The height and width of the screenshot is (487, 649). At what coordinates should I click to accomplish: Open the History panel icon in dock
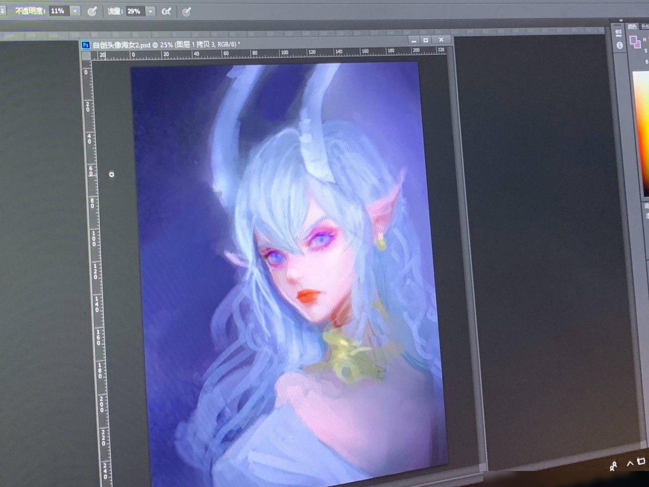[619, 33]
